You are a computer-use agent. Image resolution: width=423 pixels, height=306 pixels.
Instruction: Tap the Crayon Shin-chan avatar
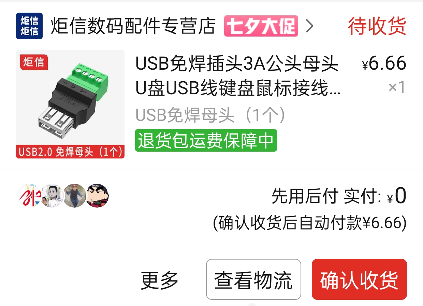(x=97, y=196)
